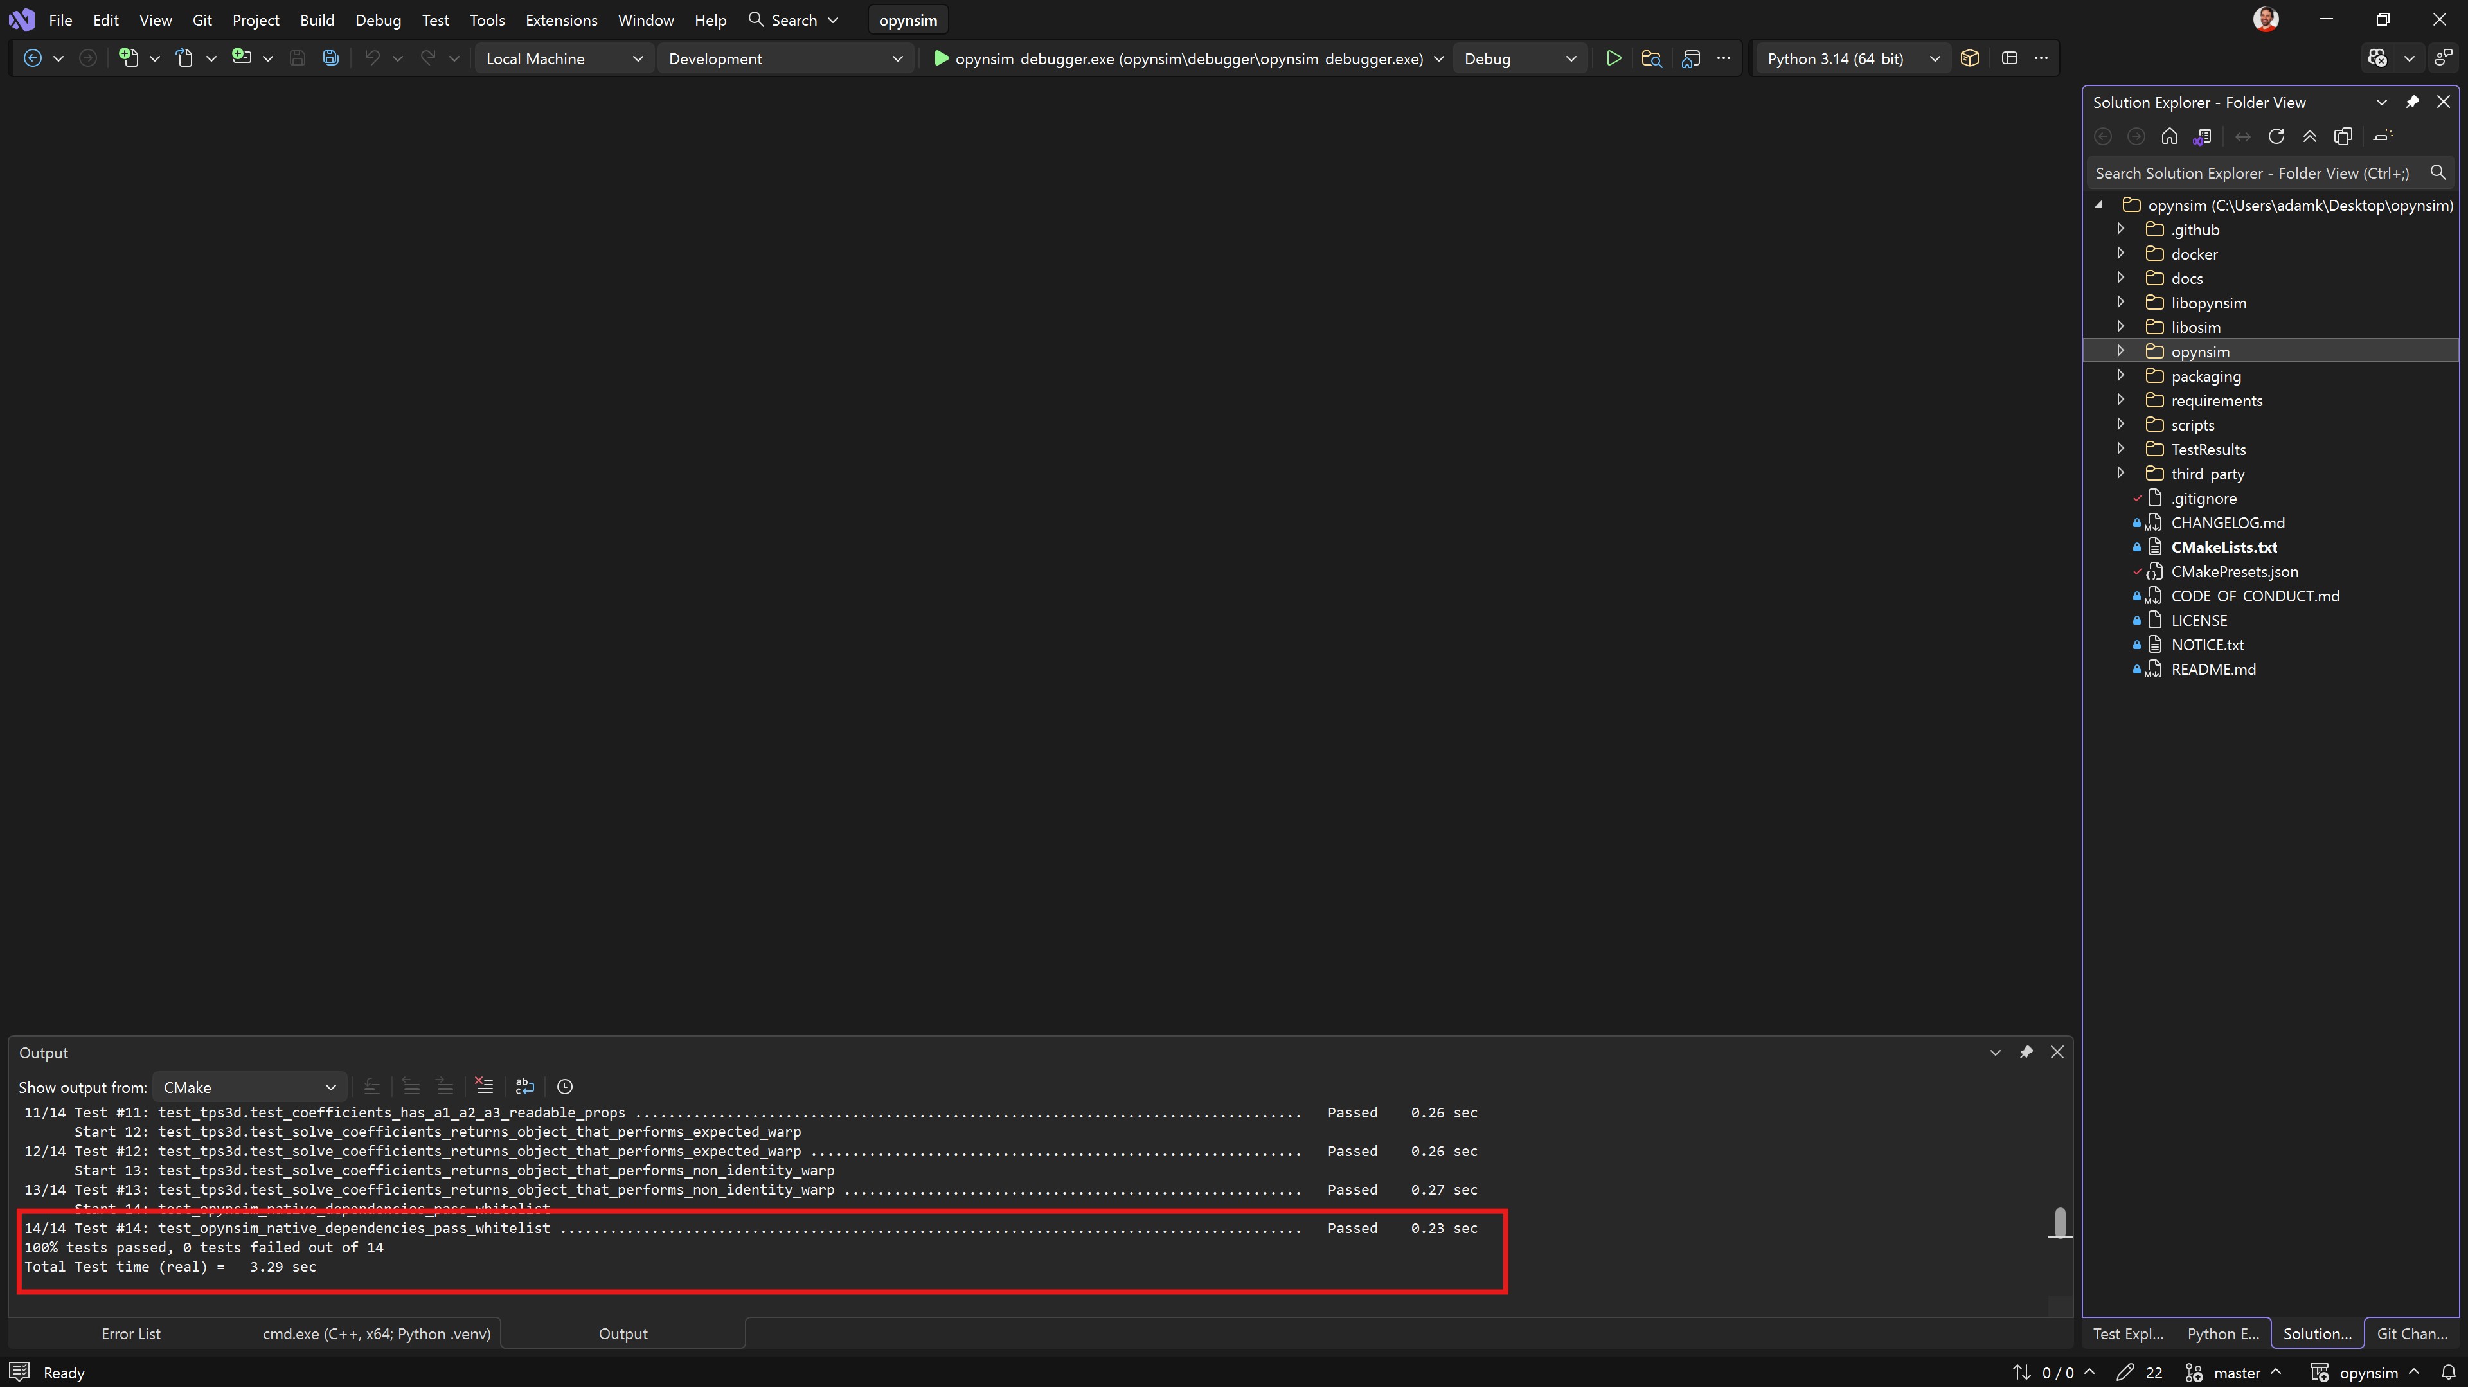
Task: Toggle auto-hide pin on Output panel
Action: click(x=2025, y=1052)
